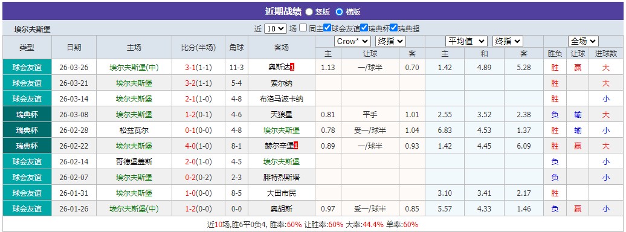Click the red card icon beside 赫尔辛堡
The width and height of the screenshot is (626, 232).
point(296,146)
